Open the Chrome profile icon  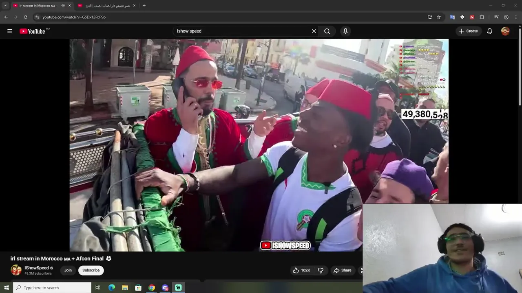pyautogui.click(x=506, y=17)
